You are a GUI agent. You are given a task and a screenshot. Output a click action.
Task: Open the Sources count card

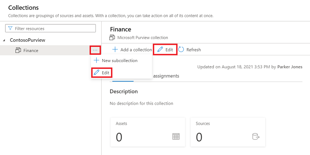[228, 133]
